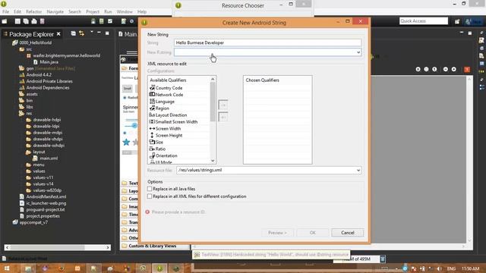Screen dimensions: 486x273
Task: Open the New R.string dropdown
Action: (x=358, y=52)
